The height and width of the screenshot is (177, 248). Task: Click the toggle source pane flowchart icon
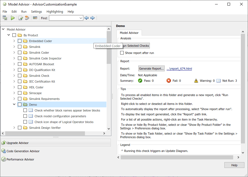tap(27, 18)
